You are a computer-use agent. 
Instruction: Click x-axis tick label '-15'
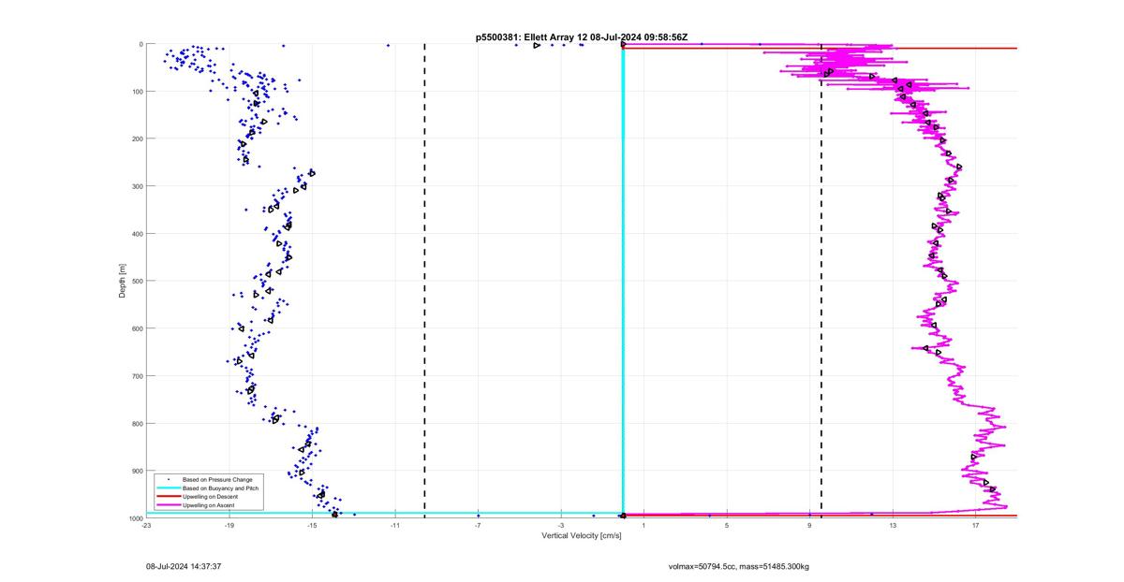click(312, 525)
